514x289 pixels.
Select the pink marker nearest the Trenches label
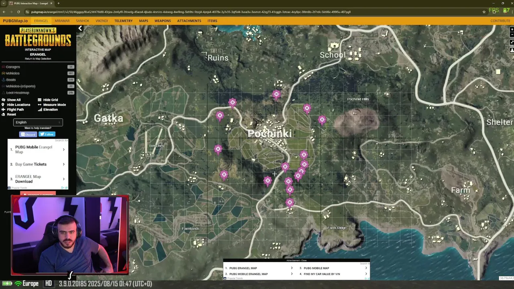tap(218, 149)
